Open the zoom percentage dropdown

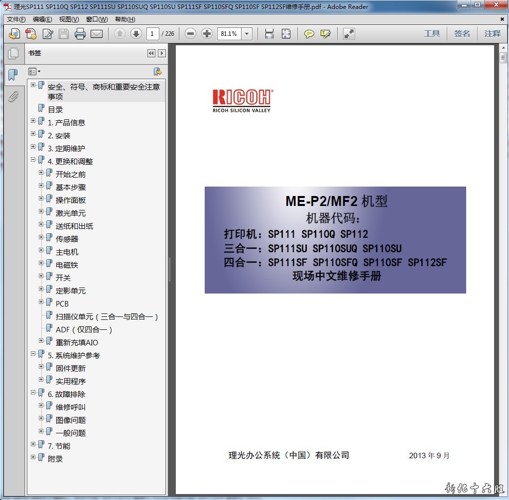pos(247,34)
